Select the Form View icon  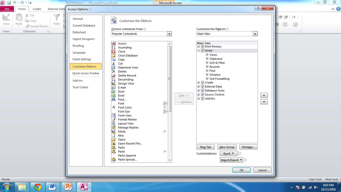[114, 115]
